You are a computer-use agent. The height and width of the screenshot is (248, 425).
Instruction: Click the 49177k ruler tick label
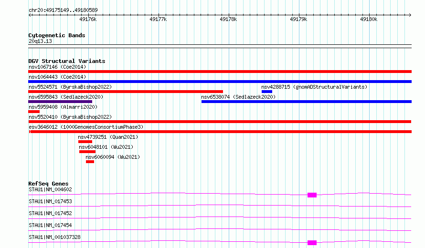[158, 19]
